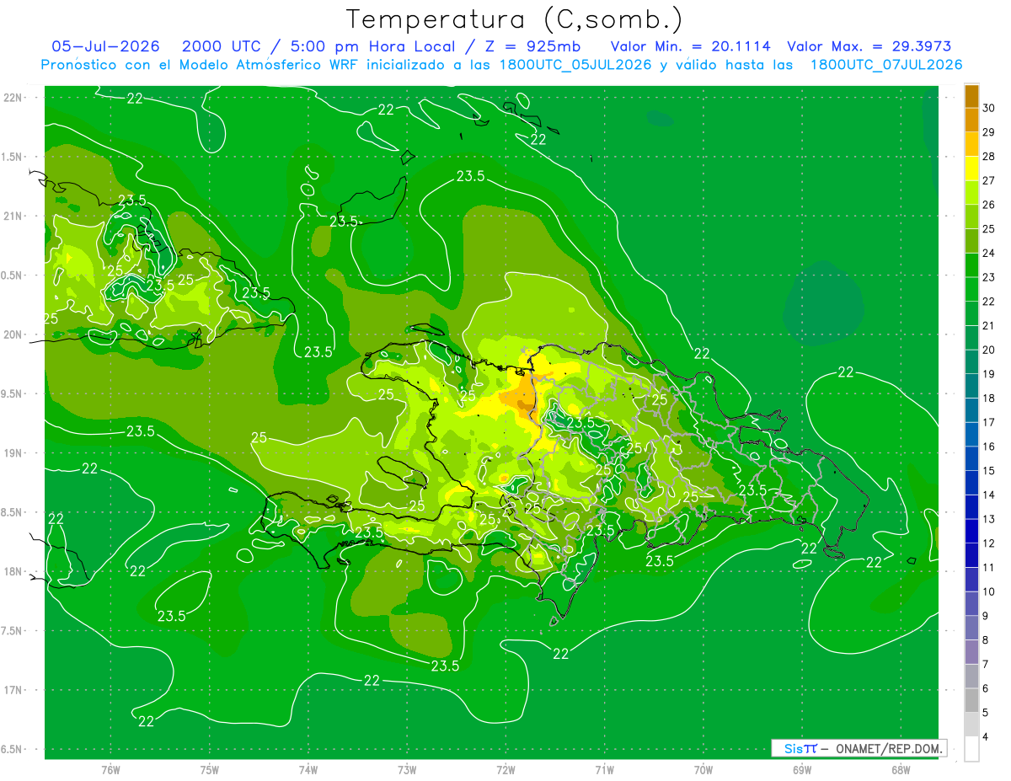Click the '21N' latitude axis label
Image resolution: width=1011 pixels, height=781 pixels.
pos(13,216)
